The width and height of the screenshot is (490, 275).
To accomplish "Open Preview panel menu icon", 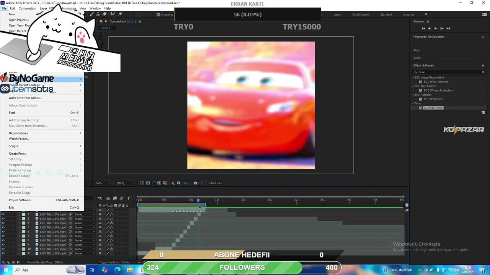I will click(x=428, y=21).
